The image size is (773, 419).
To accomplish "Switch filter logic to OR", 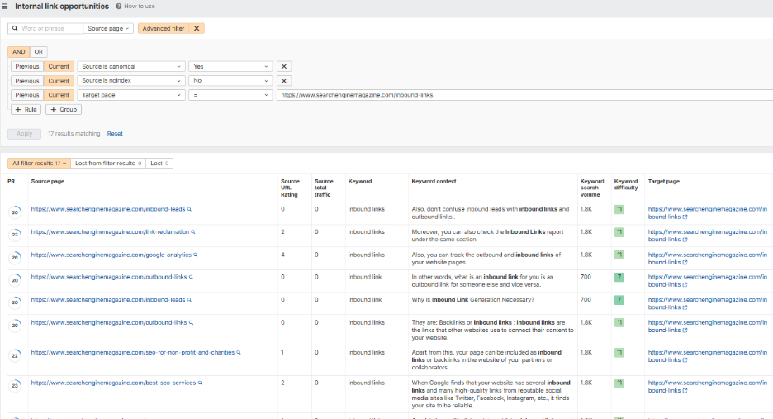I will pos(39,52).
